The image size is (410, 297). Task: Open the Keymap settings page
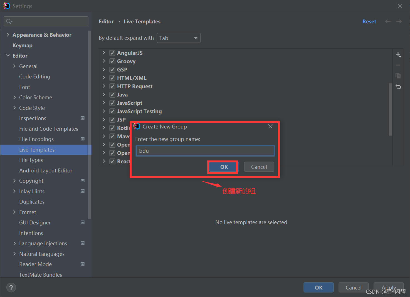[x=23, y=45]
